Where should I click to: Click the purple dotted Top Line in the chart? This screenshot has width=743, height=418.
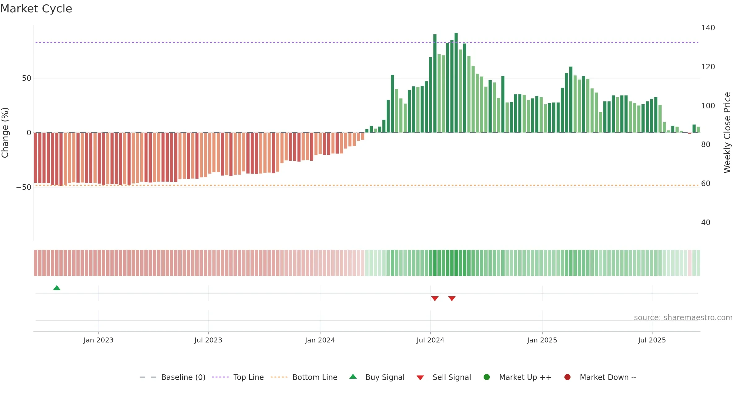[x=367, y=42]
